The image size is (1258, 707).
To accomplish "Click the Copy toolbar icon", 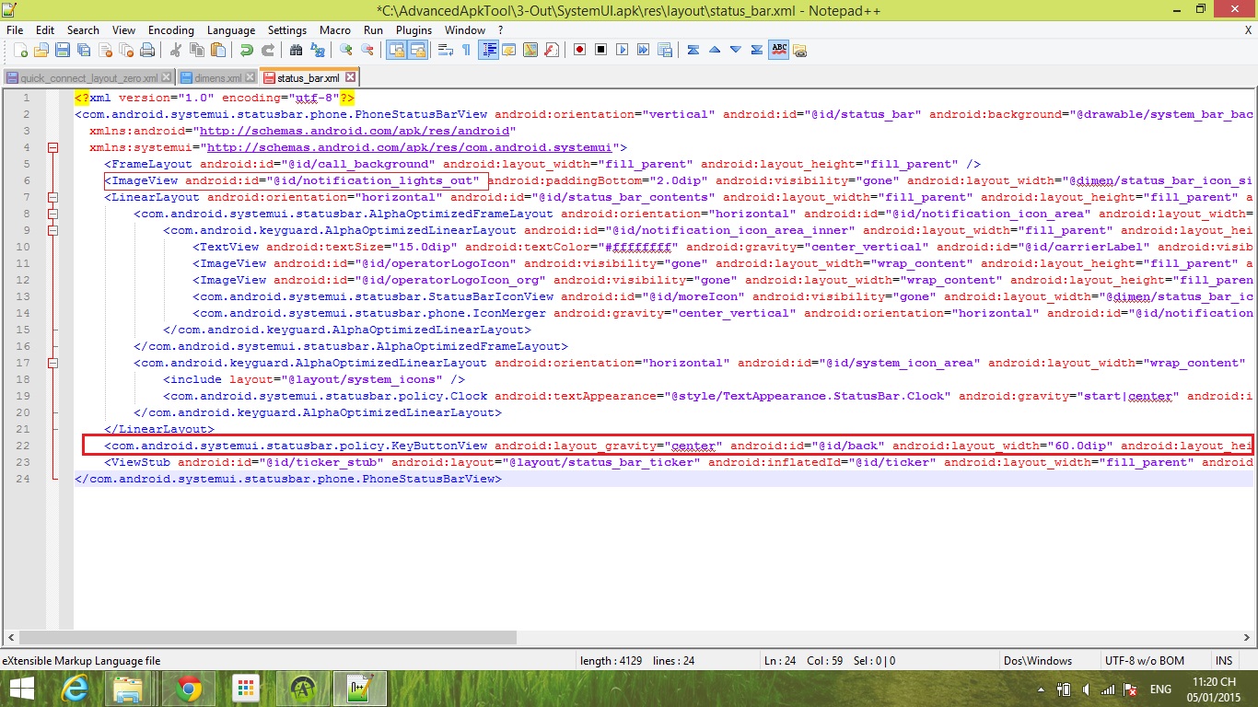I will coord(196,50).
